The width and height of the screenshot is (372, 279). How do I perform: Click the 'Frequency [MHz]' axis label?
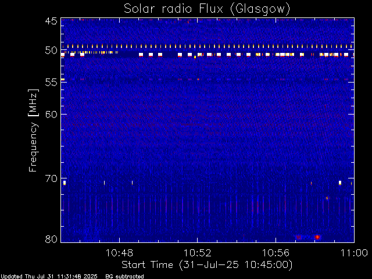click(33, 130)
